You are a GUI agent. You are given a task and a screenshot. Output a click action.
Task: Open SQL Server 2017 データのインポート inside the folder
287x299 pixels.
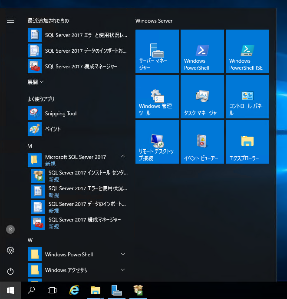(x=80, y=207)
